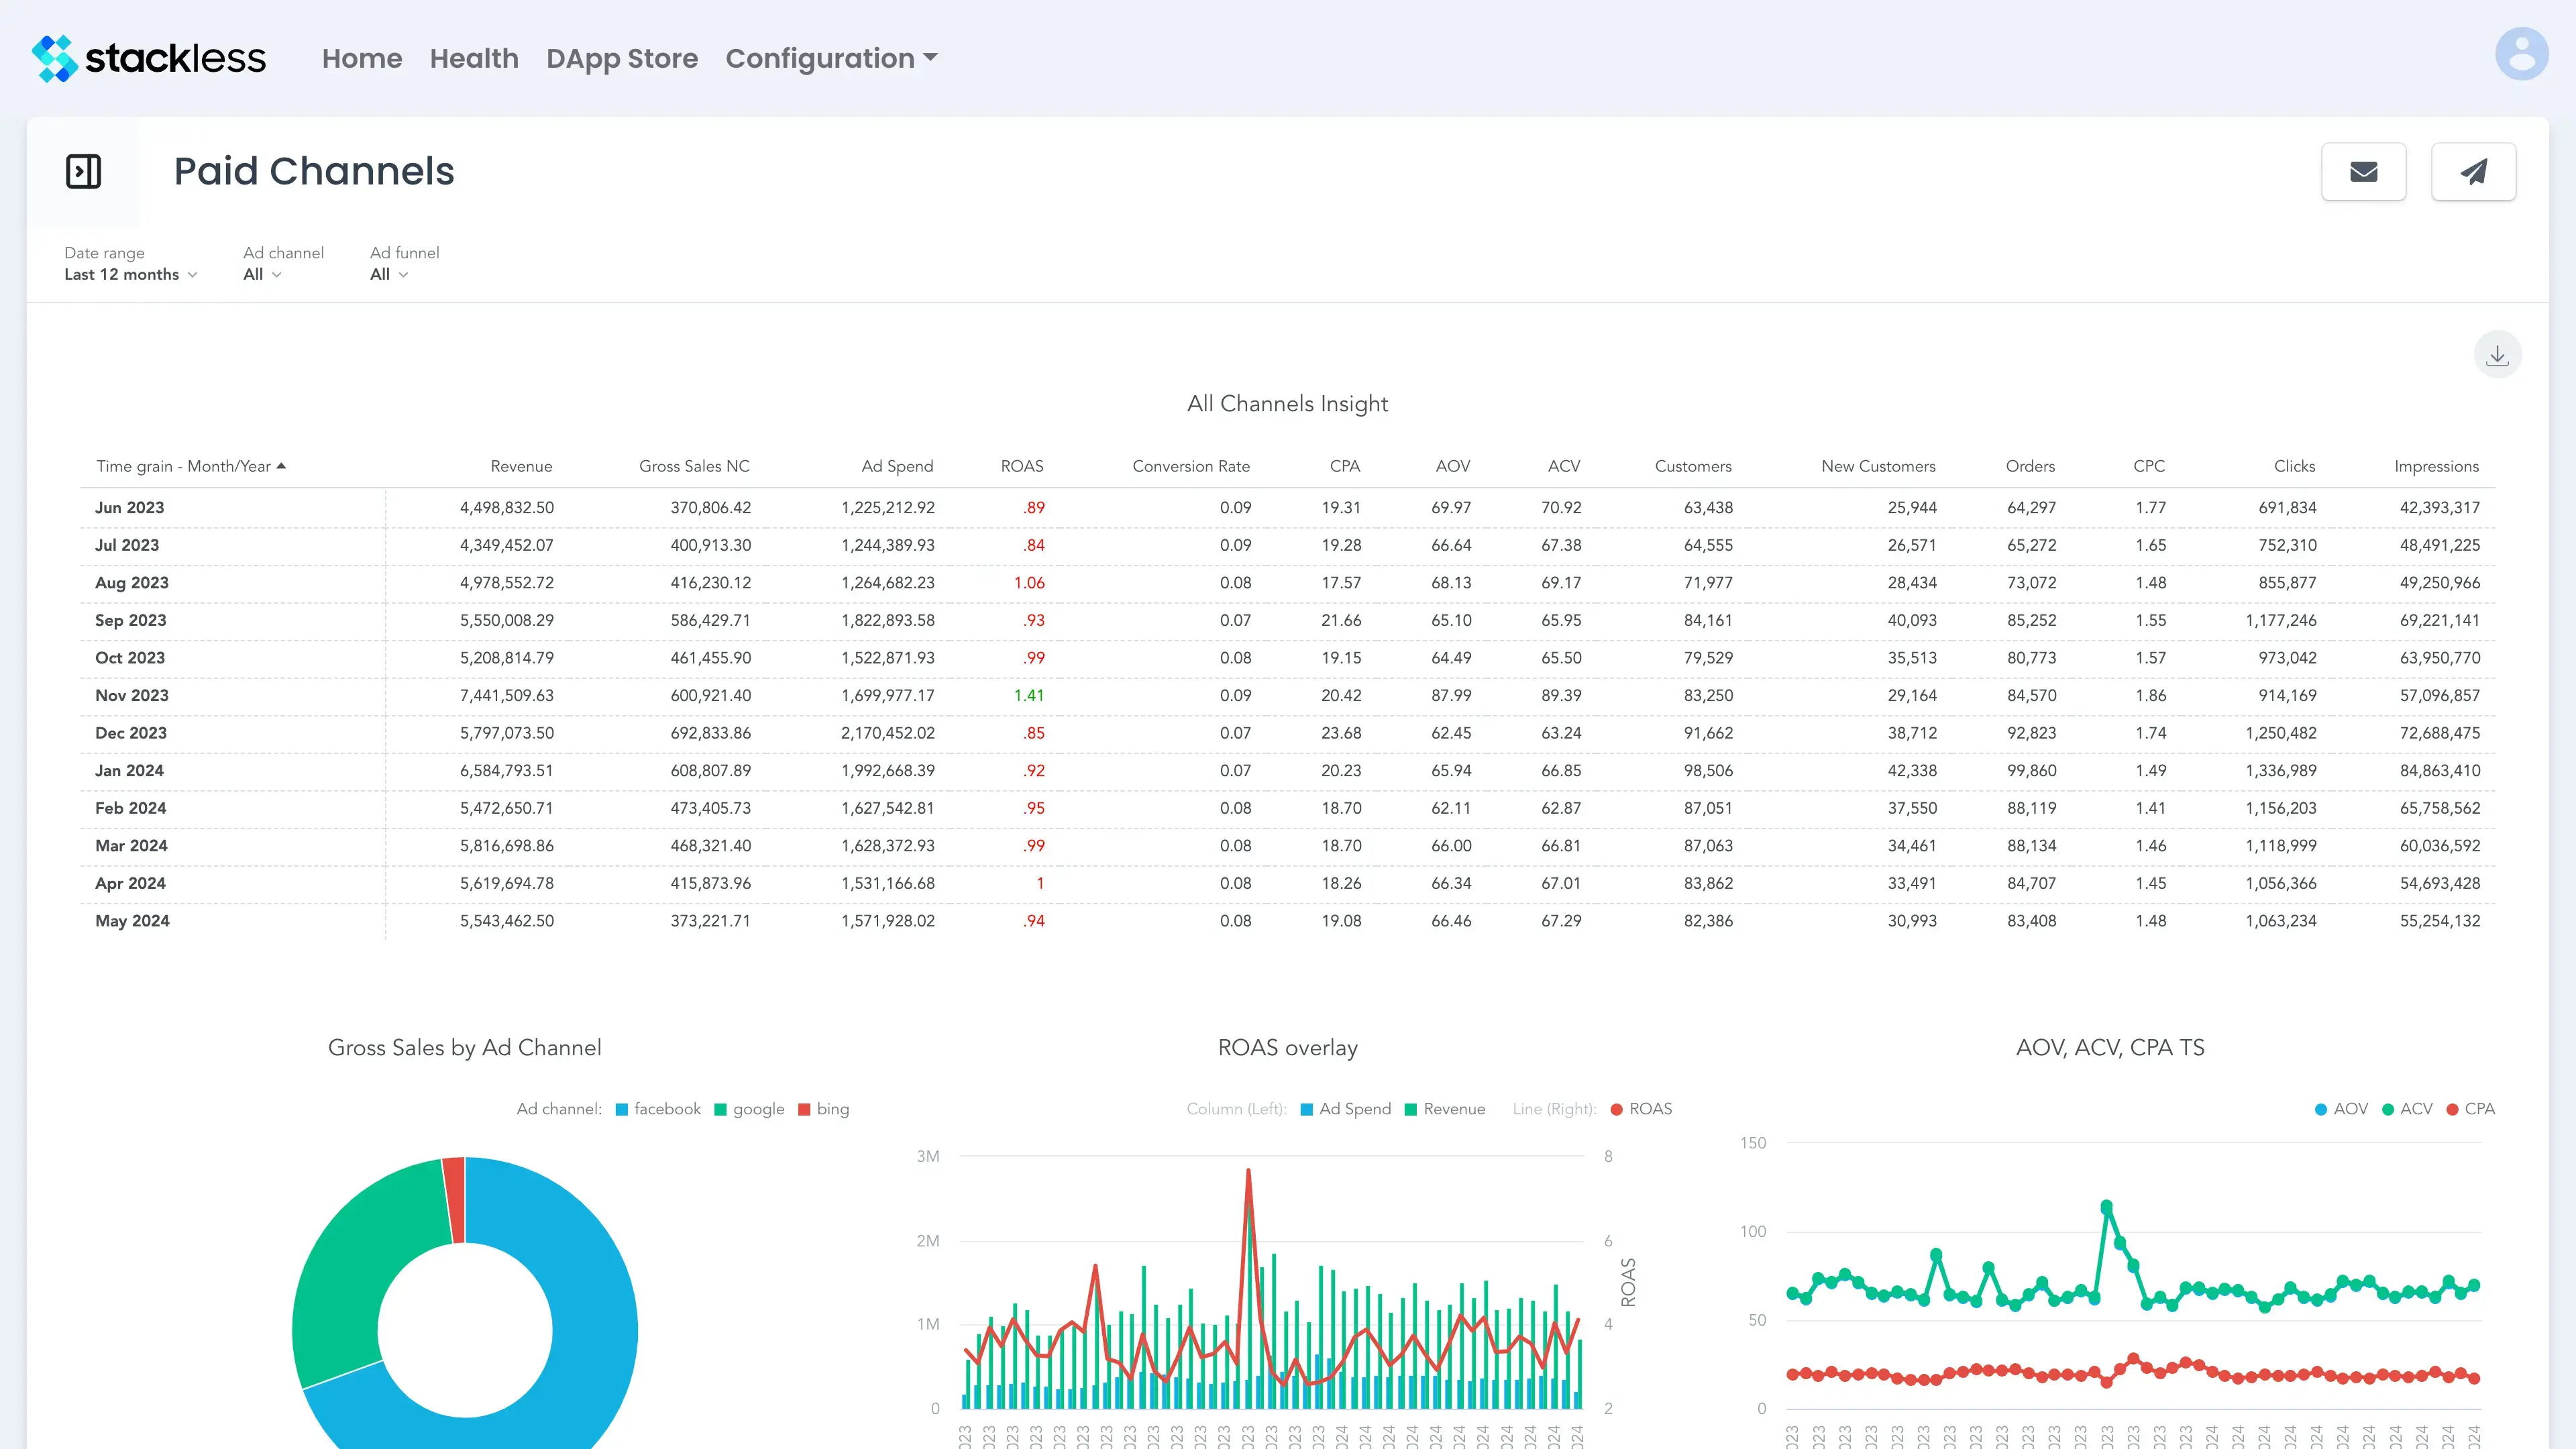Go to Home in navigation
2576x1449 pixels.
pos(362,58)
